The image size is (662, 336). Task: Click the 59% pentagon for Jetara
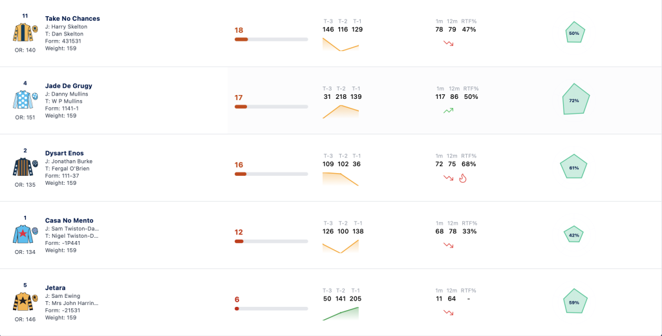pos(575,301)
